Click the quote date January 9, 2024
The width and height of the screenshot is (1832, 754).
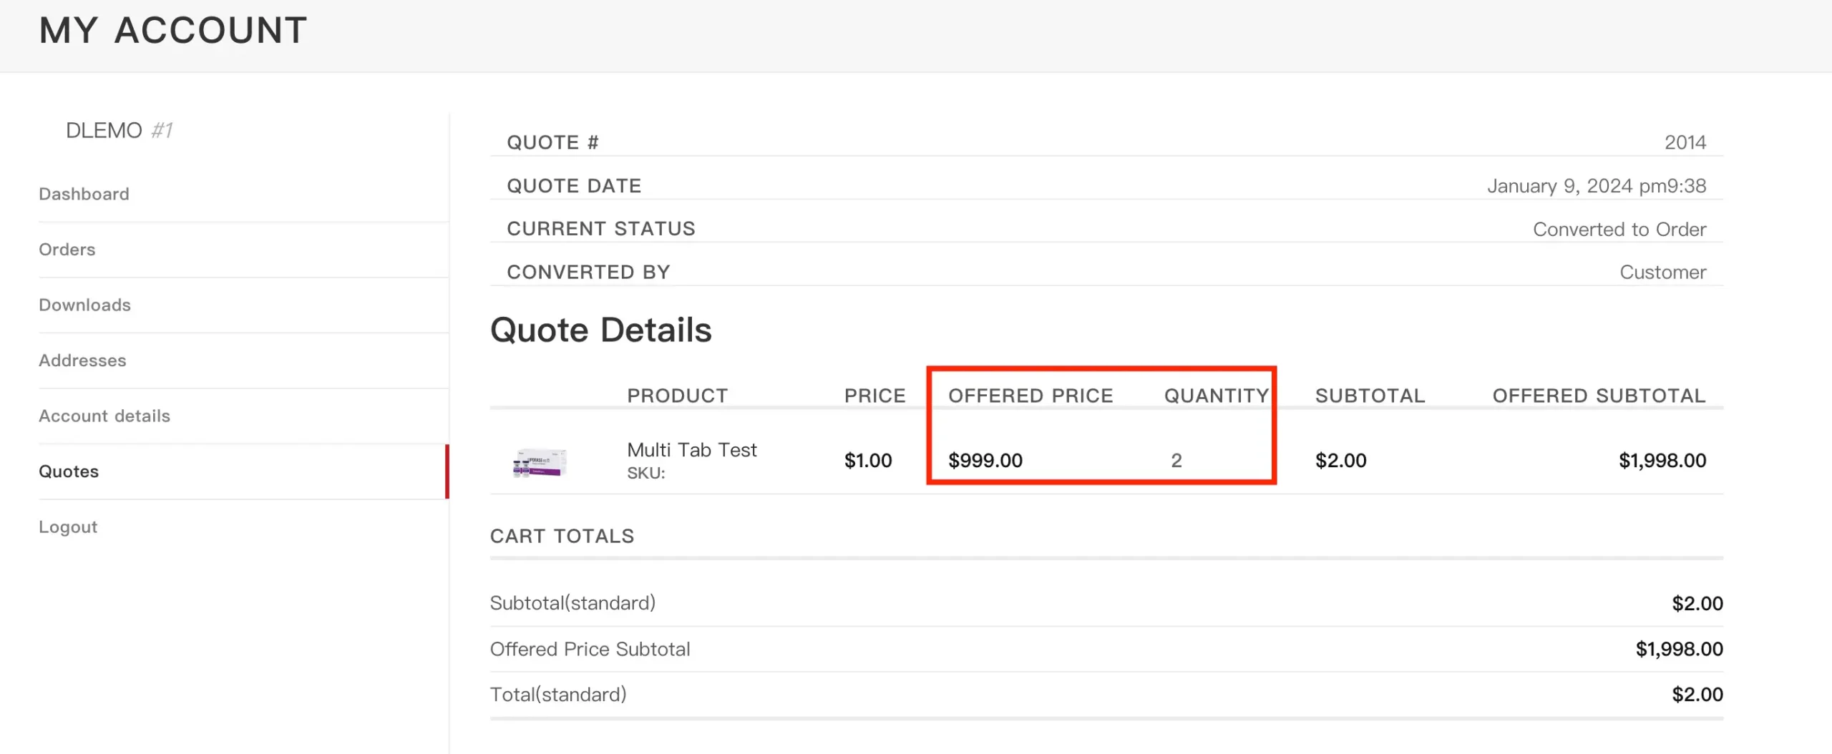pyautogui.click(x=1596, y=186)
